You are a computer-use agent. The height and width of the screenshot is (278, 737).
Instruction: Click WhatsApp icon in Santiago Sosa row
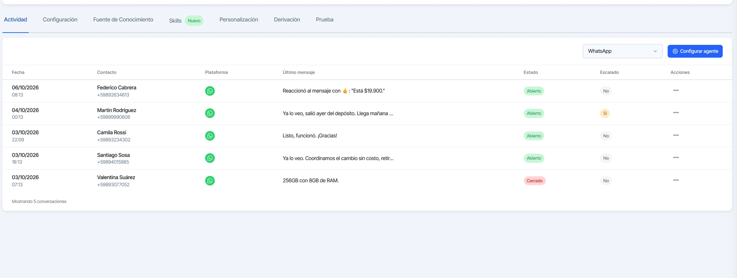coord(210,158)
